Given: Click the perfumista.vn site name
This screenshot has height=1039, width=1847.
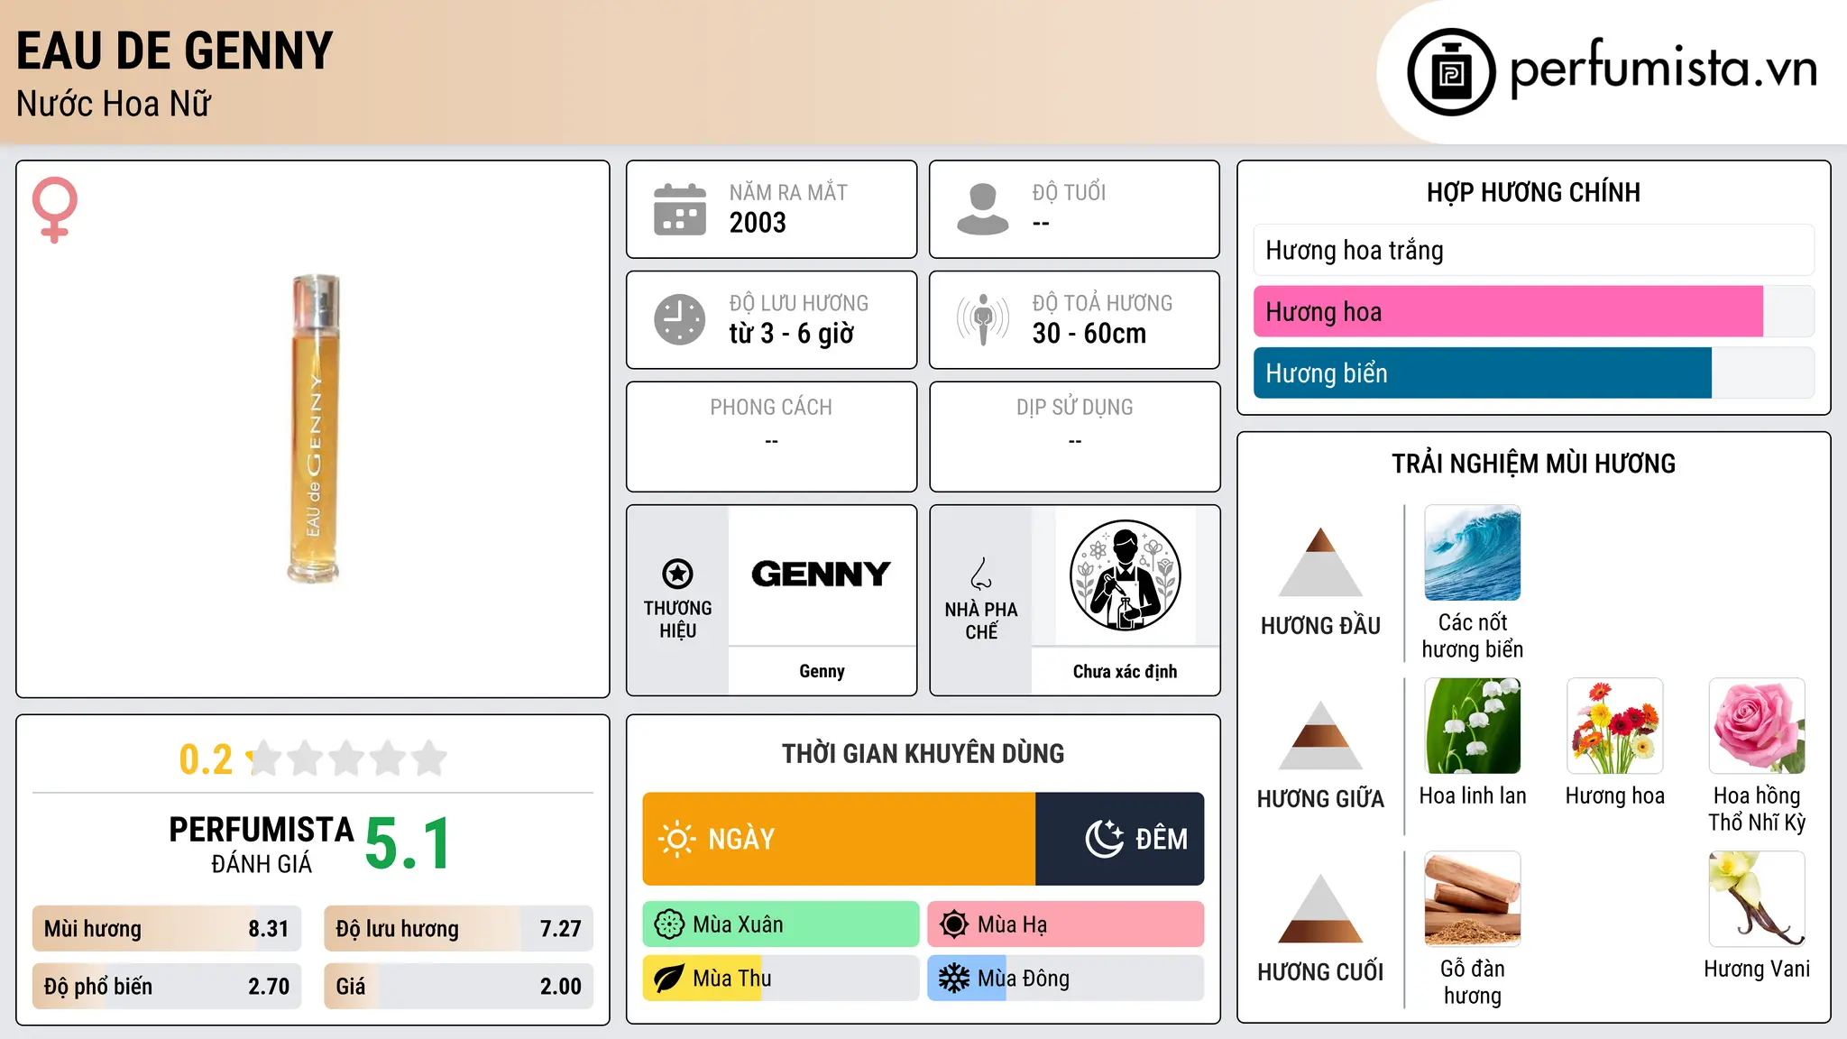Looking at the screenshot, I should pyautogui.click(x=1663, y=69).
